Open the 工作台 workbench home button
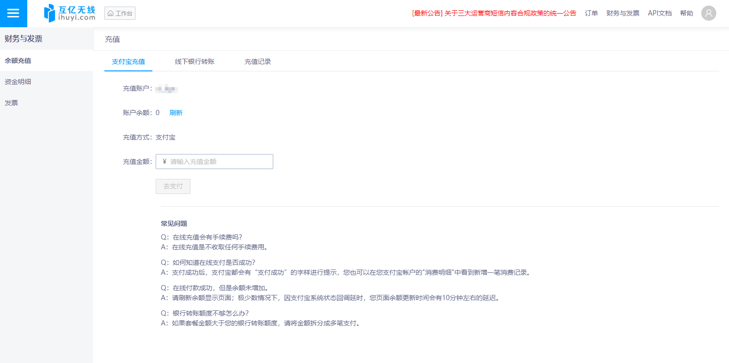Screen dimensions: 729x363 point(120,13)
